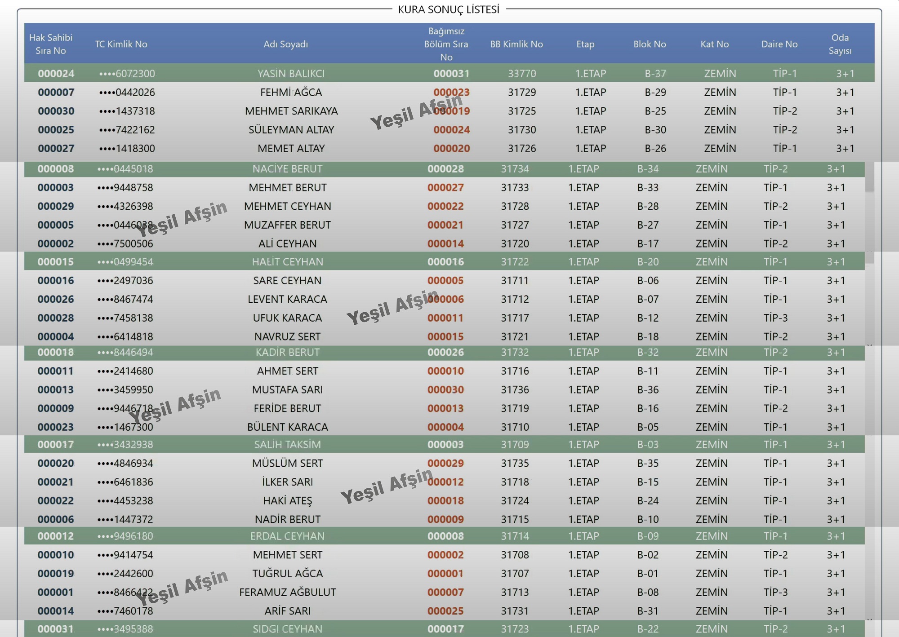899x637 pixels.
Task: Click the name BÜLENT KARACA
Action: coord(288,427)
